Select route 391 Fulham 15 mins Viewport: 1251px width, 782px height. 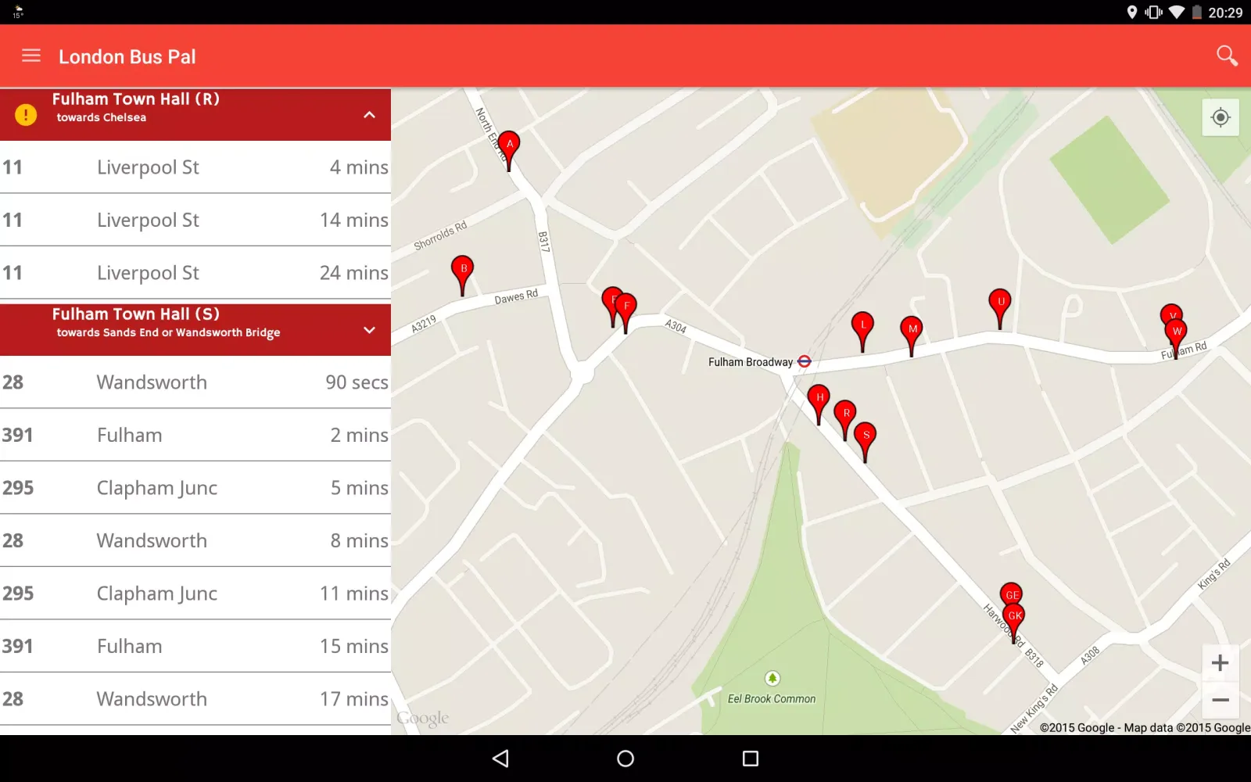[195, 646]
